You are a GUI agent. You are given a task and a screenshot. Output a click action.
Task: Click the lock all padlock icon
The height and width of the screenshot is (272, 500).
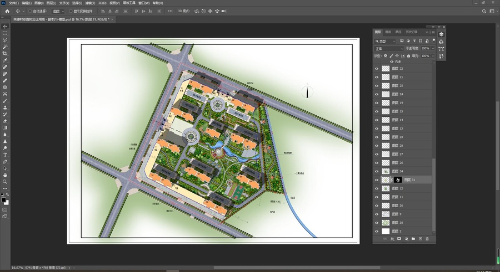tap(408, 55)
